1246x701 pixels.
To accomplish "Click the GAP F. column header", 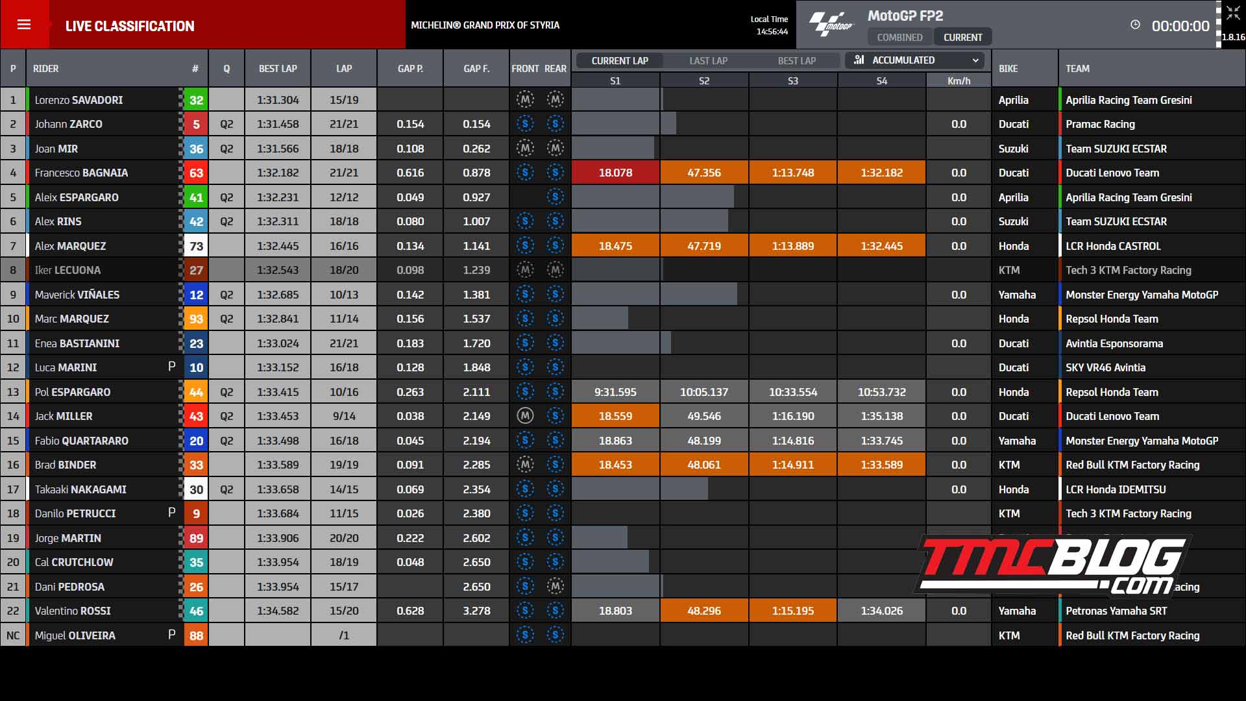I will (x=476, y=68).
